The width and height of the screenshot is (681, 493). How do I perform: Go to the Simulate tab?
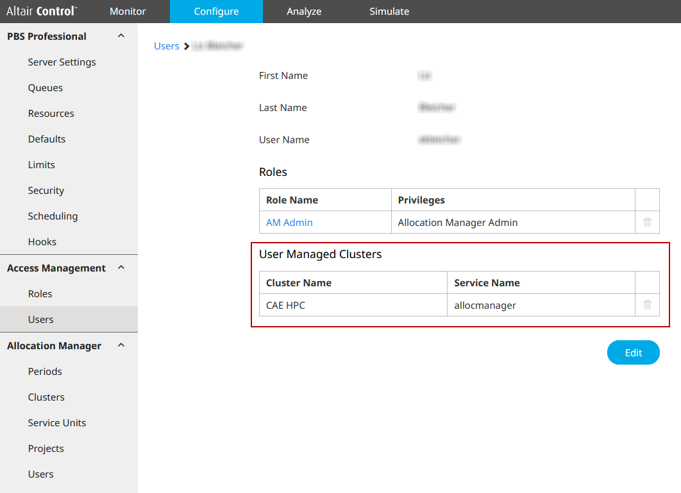coord(389,12)
